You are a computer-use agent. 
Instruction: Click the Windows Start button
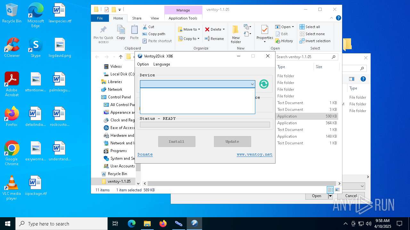[8, 224]
